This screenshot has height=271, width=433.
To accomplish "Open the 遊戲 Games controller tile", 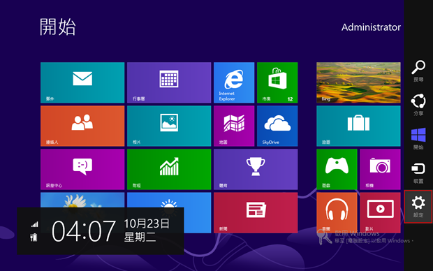I will click(x=337, y=169).
